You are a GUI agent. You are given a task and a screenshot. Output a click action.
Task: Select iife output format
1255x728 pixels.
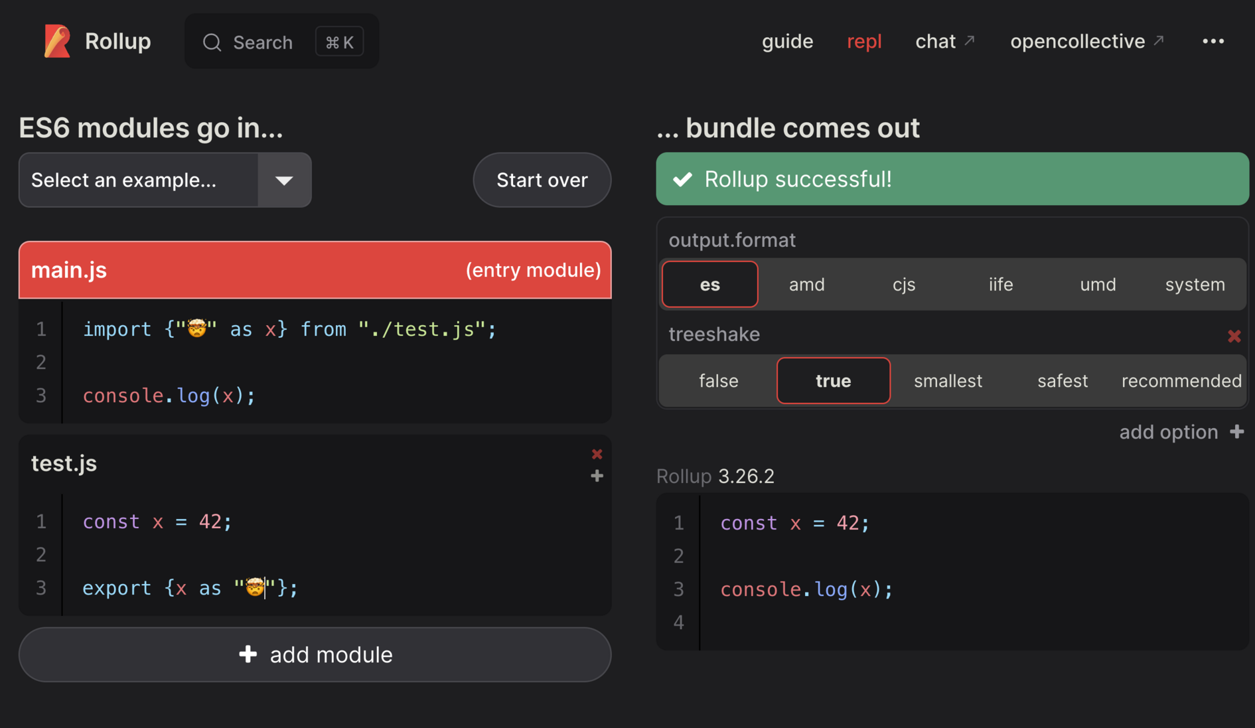[1000, 285]
